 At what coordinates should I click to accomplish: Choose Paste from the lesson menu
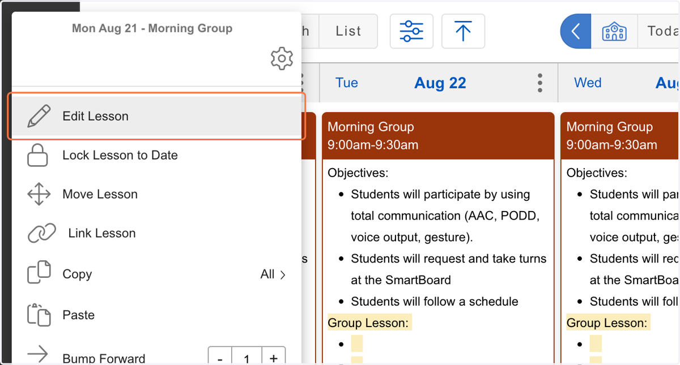(x=156, y=315)
